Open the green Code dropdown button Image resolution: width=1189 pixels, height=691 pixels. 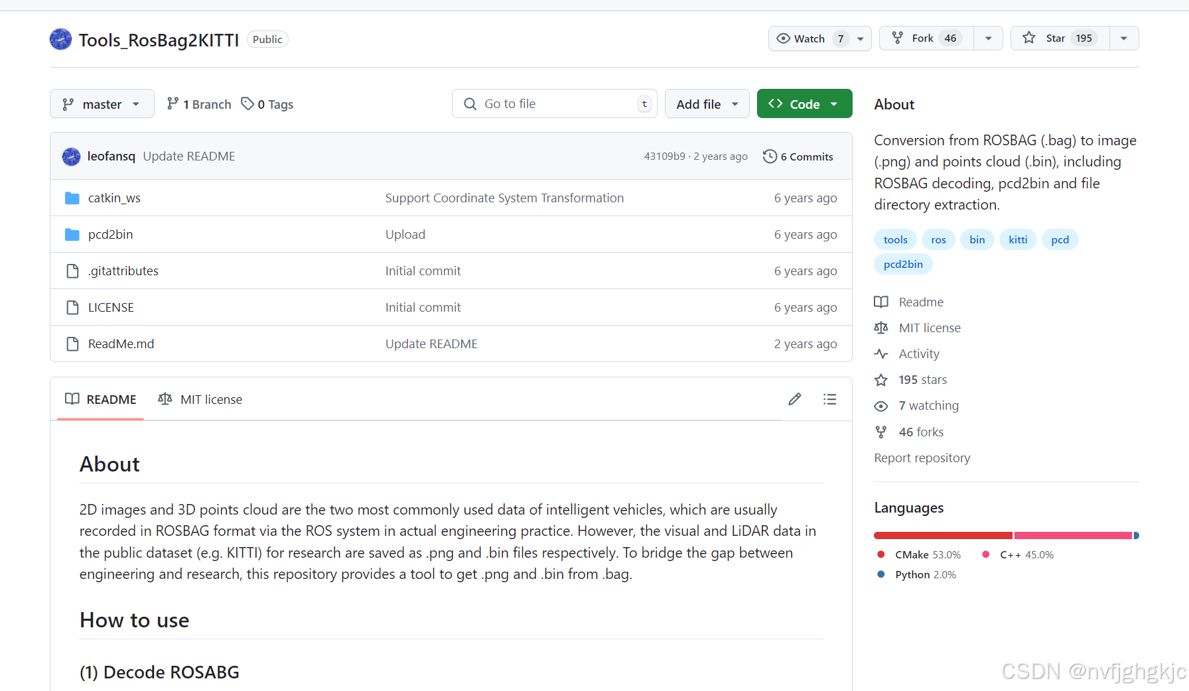(804, 104)
